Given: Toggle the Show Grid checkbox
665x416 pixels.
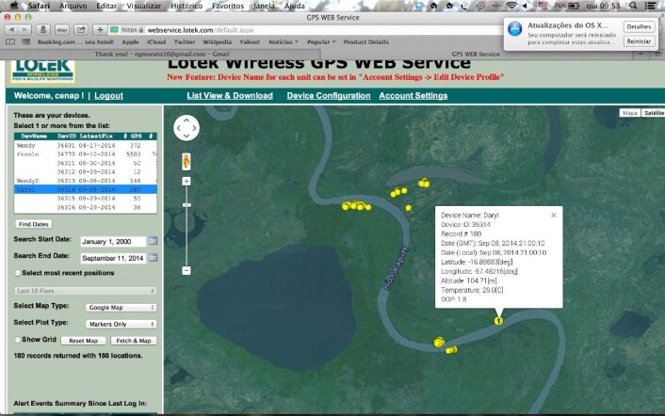Looking at the screenshot, I should pos(18,340).
